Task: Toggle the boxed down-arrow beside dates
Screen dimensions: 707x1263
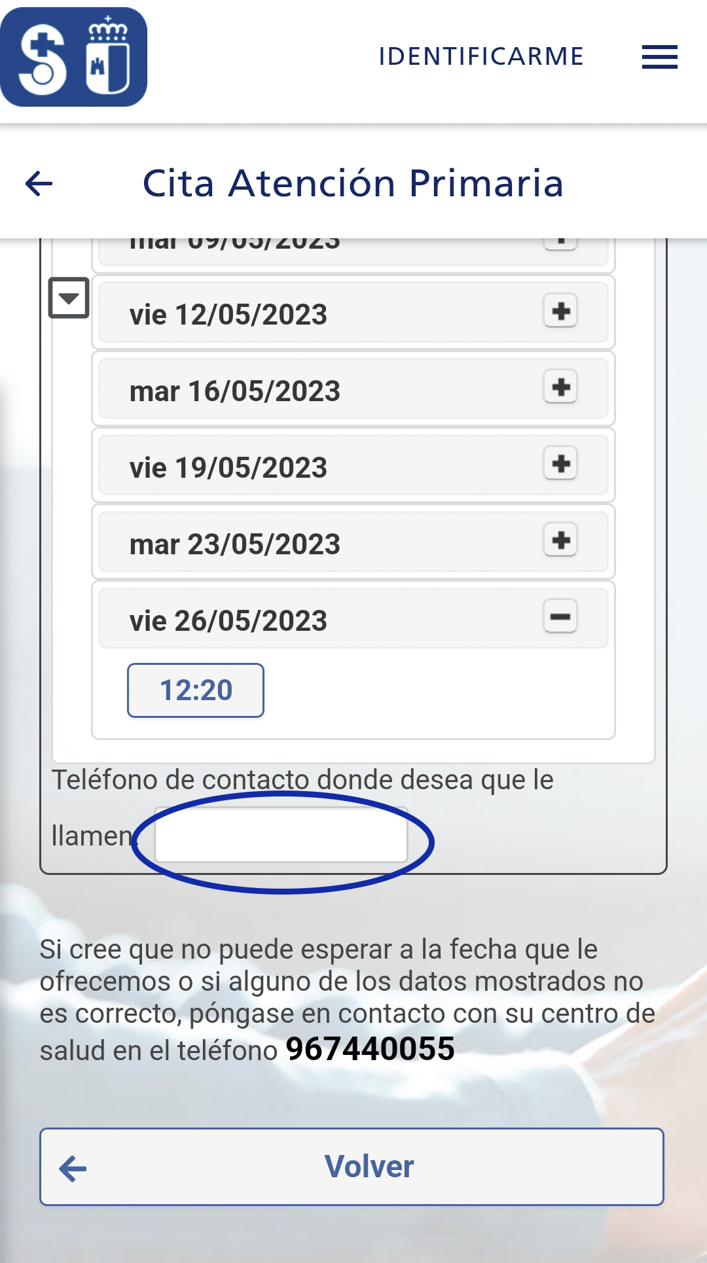Action: 69,298
